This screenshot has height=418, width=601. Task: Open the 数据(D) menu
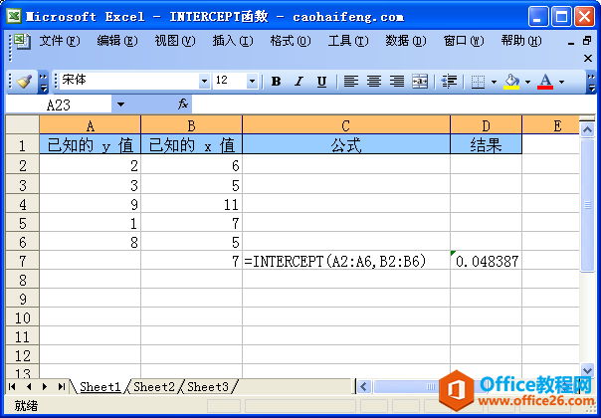click(x=406, y=40)
